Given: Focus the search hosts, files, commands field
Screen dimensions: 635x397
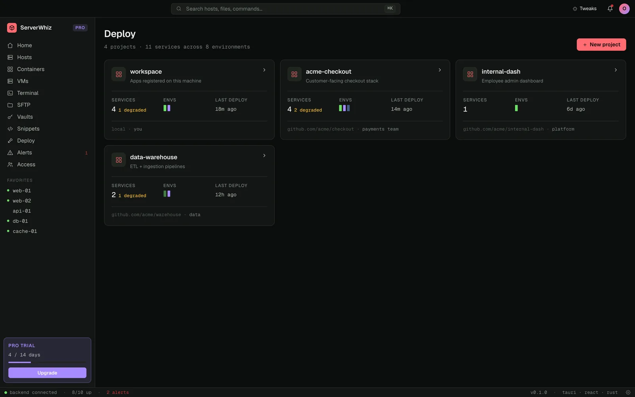Looking at the screenshot, I should [285, 9].
